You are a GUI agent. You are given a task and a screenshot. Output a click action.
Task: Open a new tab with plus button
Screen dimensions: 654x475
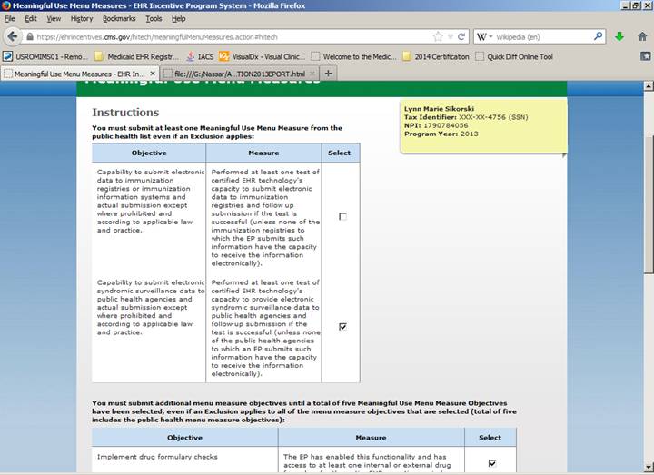coord(329,73)
